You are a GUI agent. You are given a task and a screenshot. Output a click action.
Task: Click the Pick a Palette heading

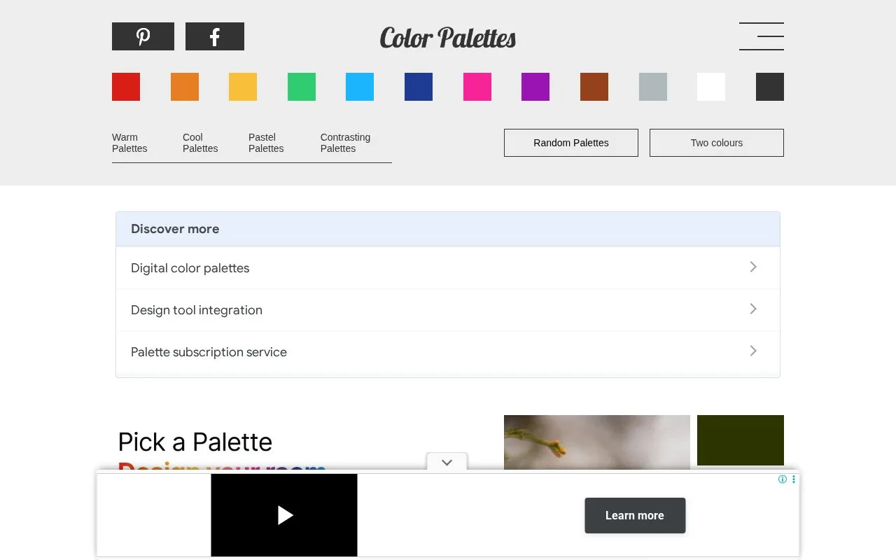tap(195, 442)
